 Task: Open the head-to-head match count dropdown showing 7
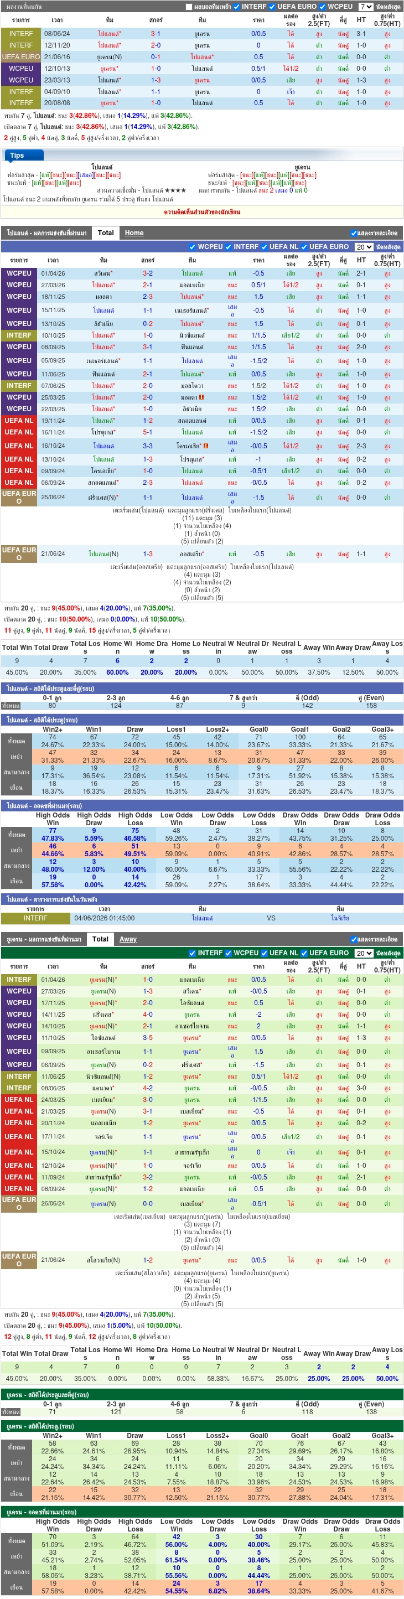365,7
